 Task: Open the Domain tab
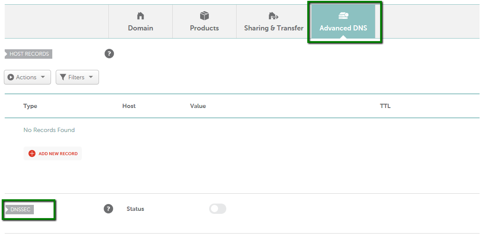tap(141, 21)
